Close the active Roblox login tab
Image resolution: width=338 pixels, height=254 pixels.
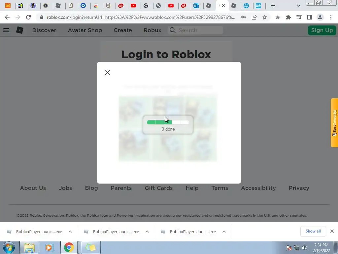pyautogui.click(x=223, y=6)
